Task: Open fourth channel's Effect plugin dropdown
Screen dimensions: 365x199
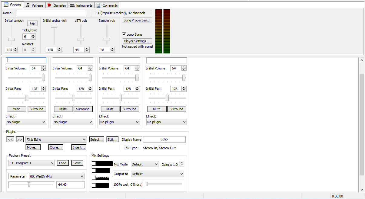Action: [167, 122]
